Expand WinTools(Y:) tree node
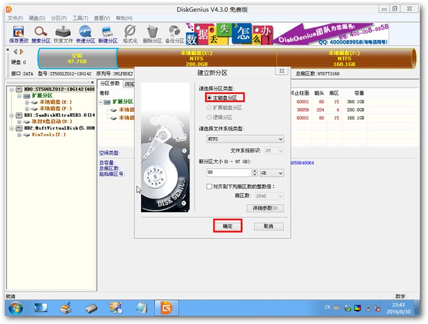The width and height of the screenshot is (428, 324). pyautogui.click(x=19, y=135)
